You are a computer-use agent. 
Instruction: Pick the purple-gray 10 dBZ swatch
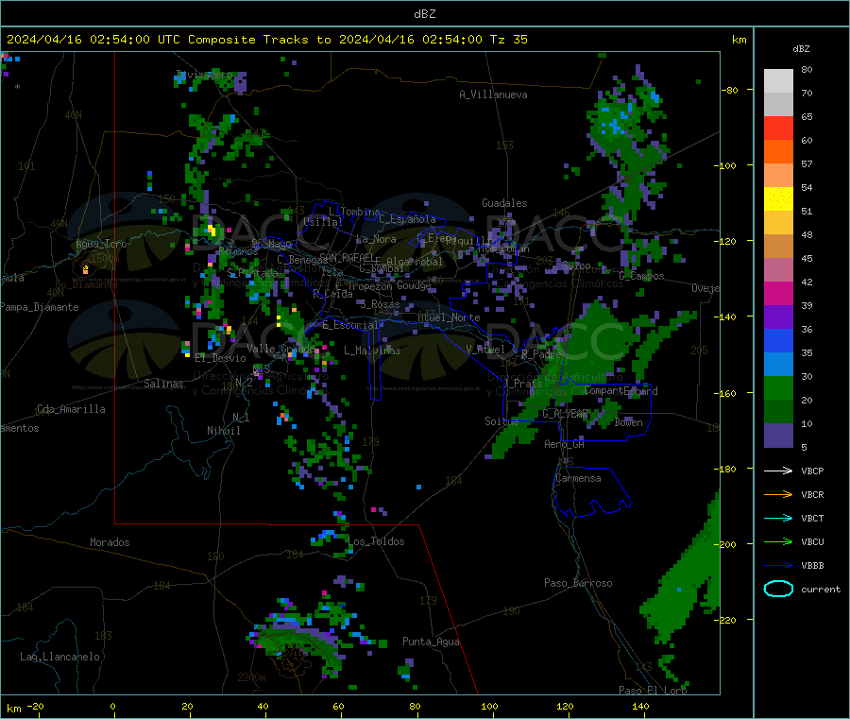click(778, 435)
